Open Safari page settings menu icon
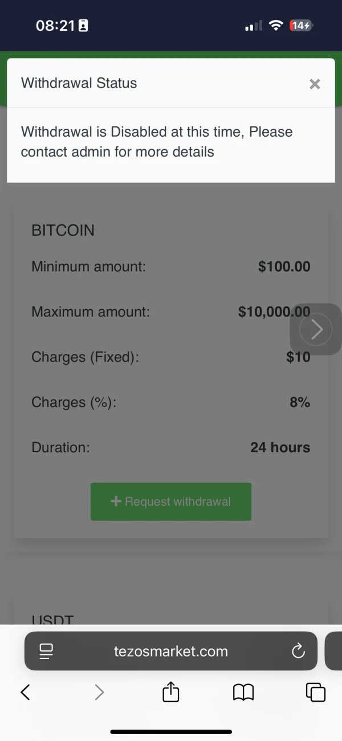Viewport: 342px width, 741px height. (x=46, y=651)
